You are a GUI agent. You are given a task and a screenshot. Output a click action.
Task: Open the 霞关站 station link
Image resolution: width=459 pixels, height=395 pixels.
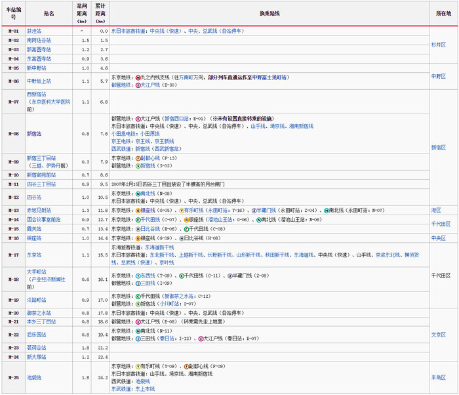[34, 229]
